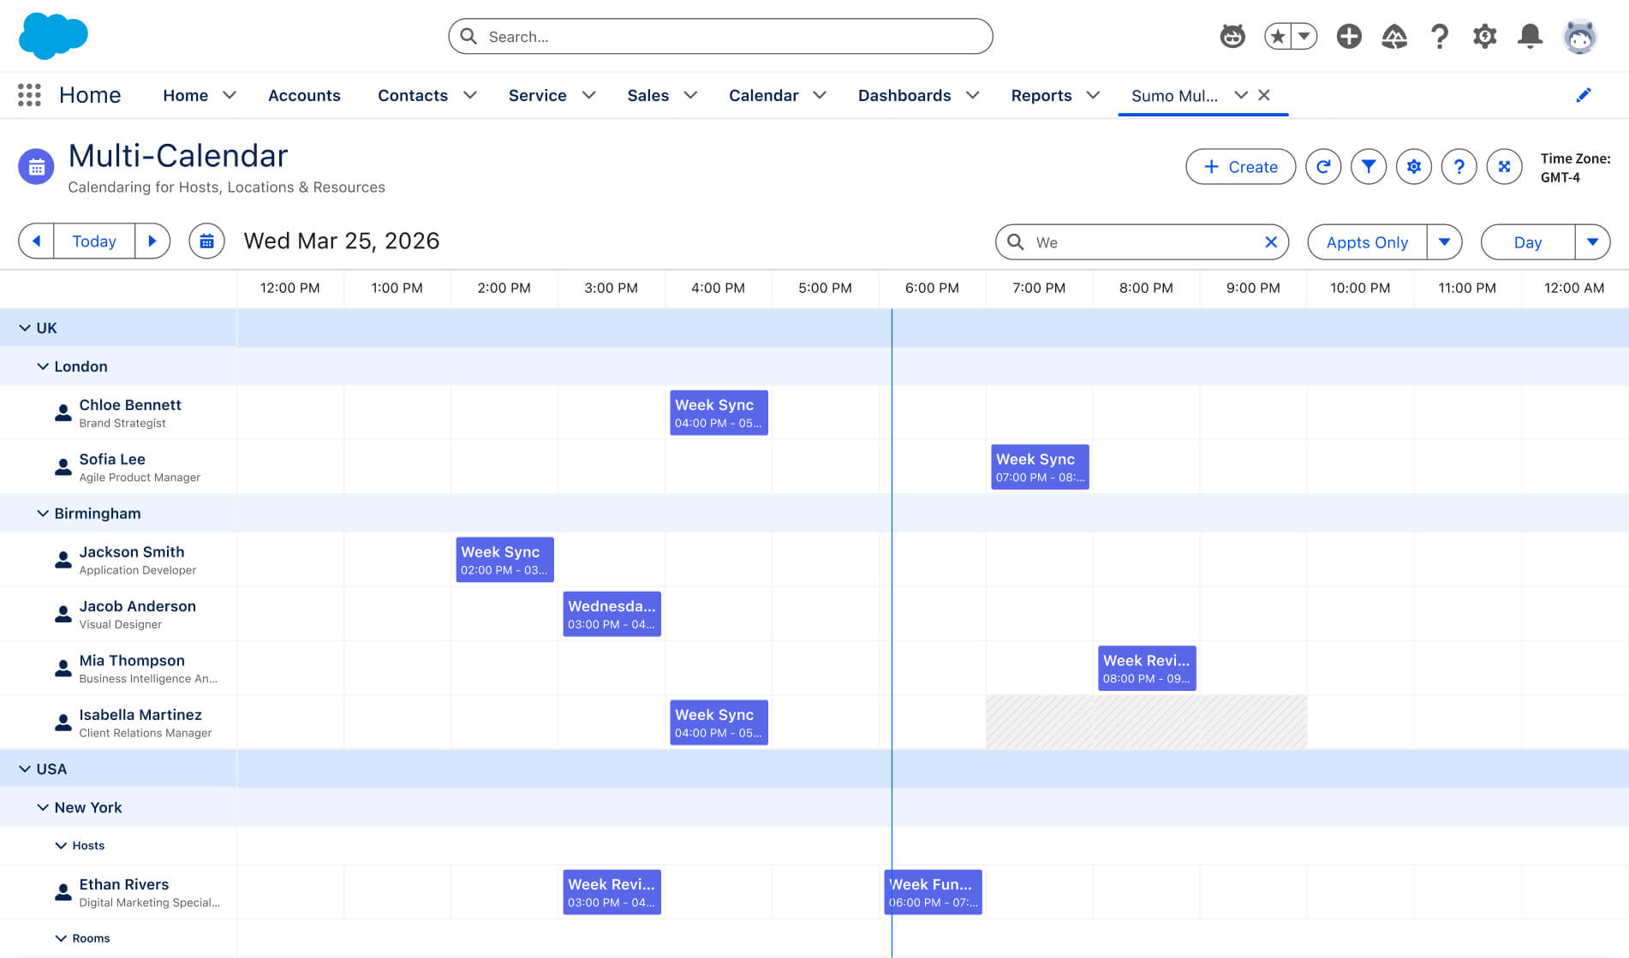Clear the 'We' search text
Image resolution: width=1629 pixels, height=958 pixels.
point(1271,242)
